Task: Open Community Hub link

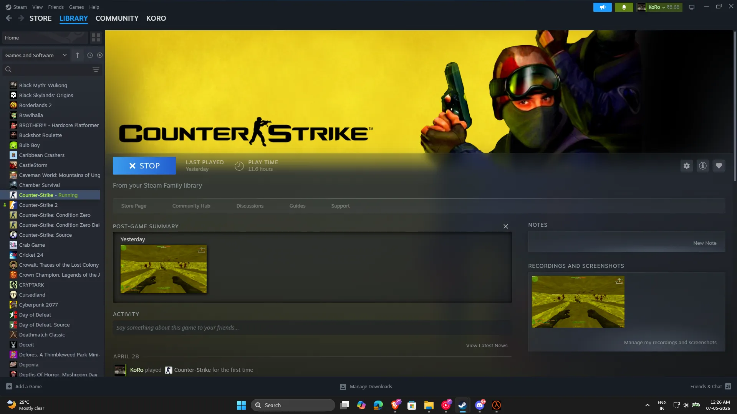Action: click(x=191, y=206)
